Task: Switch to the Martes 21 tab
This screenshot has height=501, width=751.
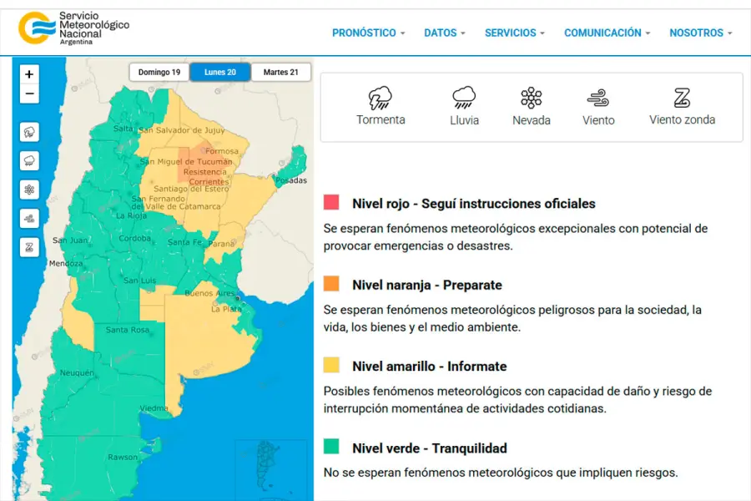Action: (281, 73)
